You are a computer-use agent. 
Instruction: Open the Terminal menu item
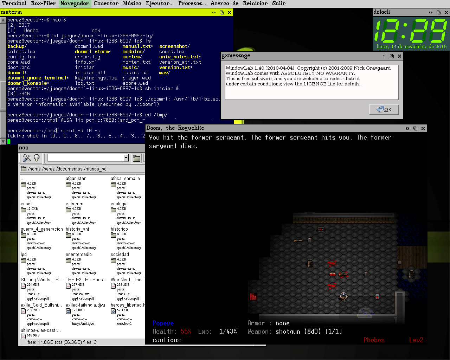14,4
